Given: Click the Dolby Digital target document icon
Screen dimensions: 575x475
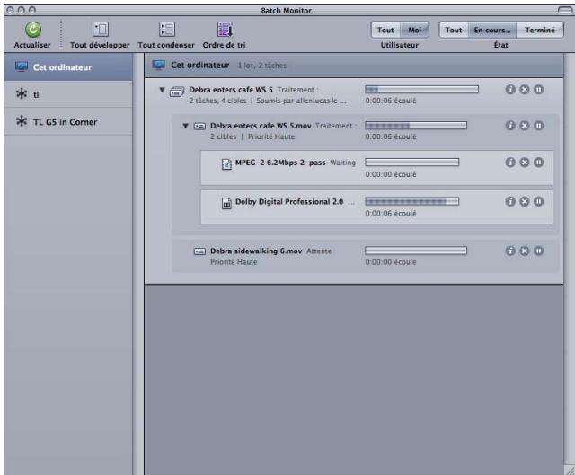Looking at the screenshot, I should pos(227,203).
